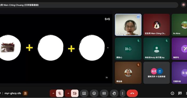
Task: Expand audio settings arrow beside microphone
Action: point(53,93)
